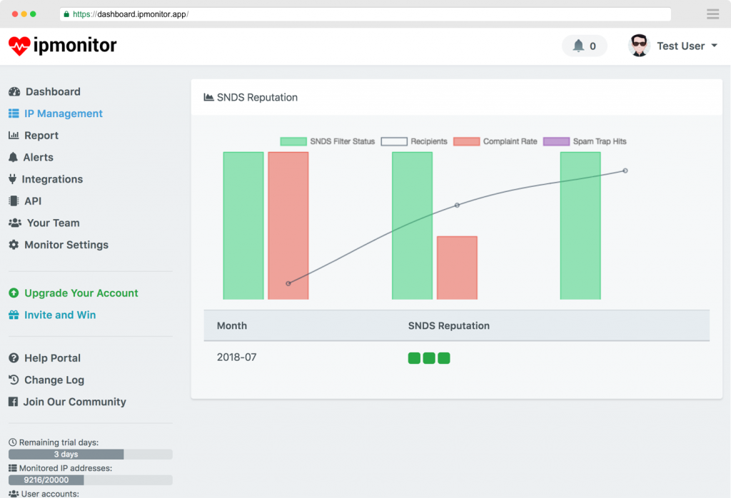Expand the Test User dropdown arrow
Image resolution: width=731 pixels, height=498 pixels.
[714, 46]
